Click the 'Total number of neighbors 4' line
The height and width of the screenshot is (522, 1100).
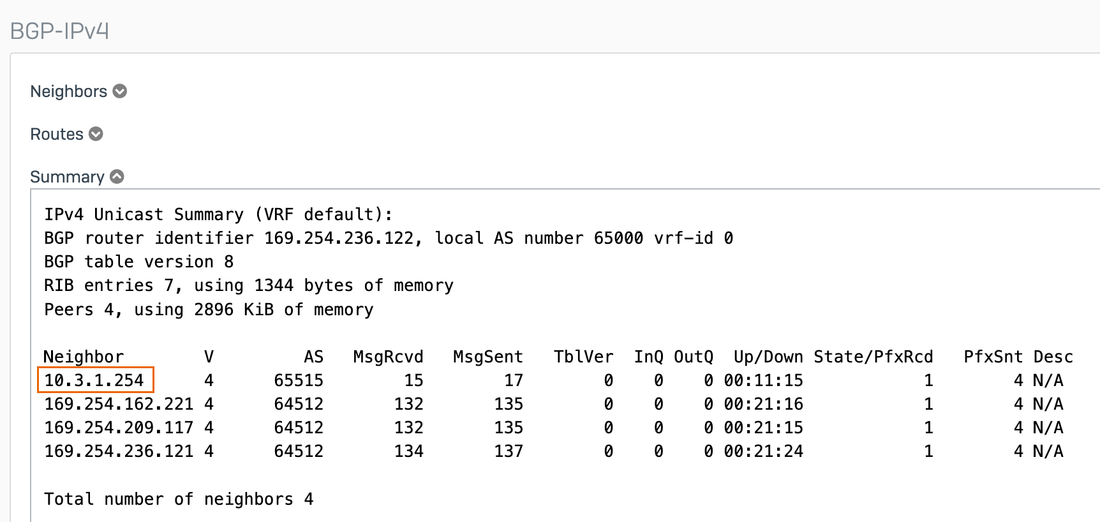tap(179, 499)
